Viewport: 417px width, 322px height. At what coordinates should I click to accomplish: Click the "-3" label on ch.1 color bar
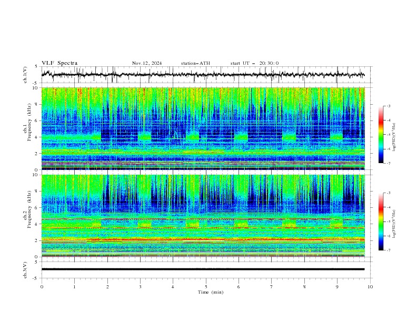pyautogui.click(x=388, y=106)
